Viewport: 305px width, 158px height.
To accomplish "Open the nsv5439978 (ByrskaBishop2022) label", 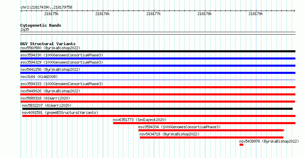I will [x=269, y=141].
